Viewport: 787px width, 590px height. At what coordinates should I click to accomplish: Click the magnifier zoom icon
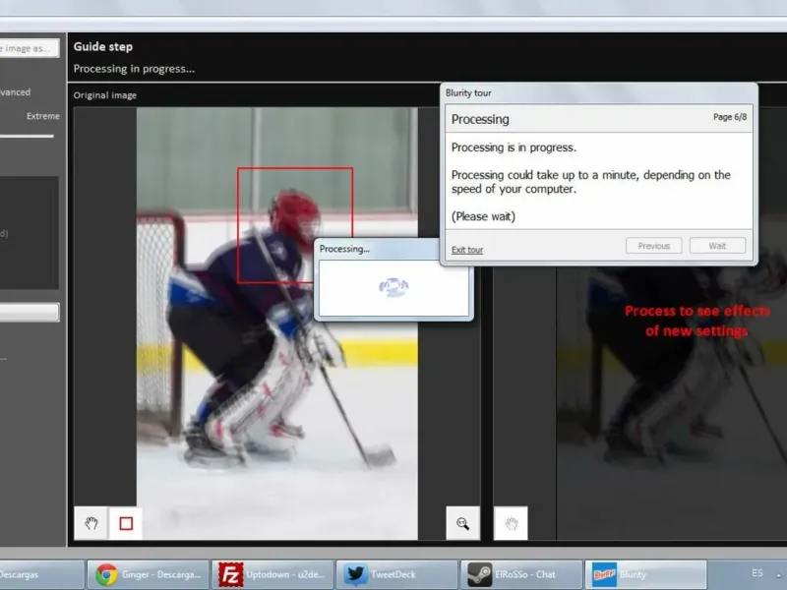point(462,523)
